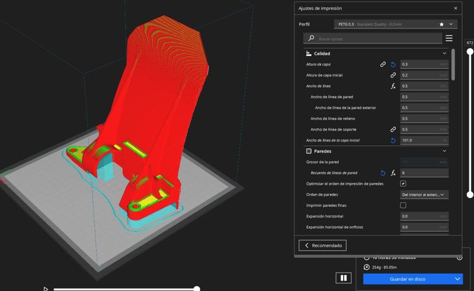
Task: Click the star icon in the profile selector
Action: click(441, 24)
